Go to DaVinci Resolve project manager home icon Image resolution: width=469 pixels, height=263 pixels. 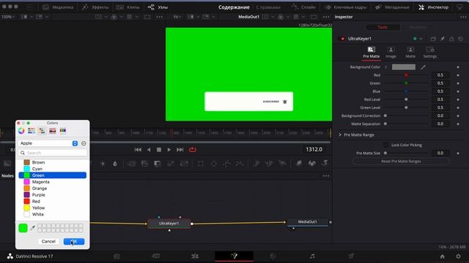pyautogui.click(x=443, y=256)
